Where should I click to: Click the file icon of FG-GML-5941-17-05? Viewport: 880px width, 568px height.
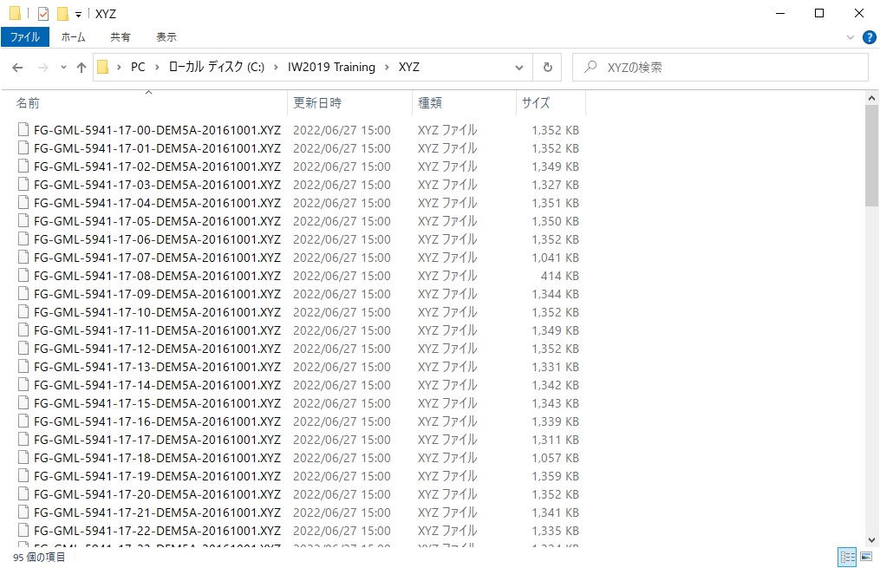[x=23, y=221]
